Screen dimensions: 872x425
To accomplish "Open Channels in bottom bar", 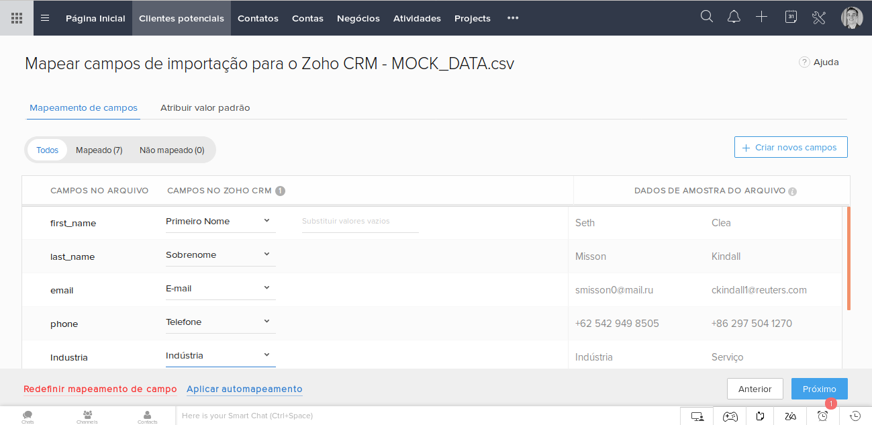I will (87, 416).
